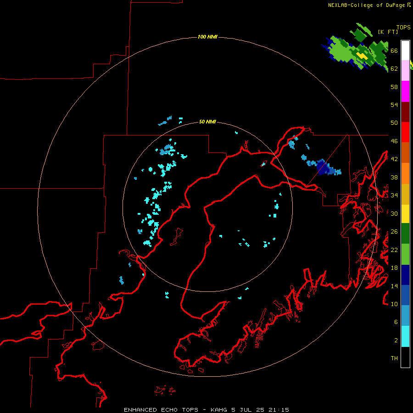Click the "66" legend value
This screenshot has width=413, height=413.
pos(394,50)
